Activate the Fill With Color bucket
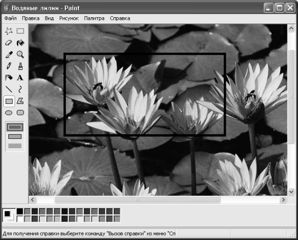This screenshot has width=298, height=240. point(20,43)
